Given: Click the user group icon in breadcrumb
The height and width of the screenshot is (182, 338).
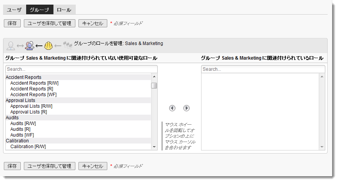Looking at the screenshot, I should tap(30, 45).
